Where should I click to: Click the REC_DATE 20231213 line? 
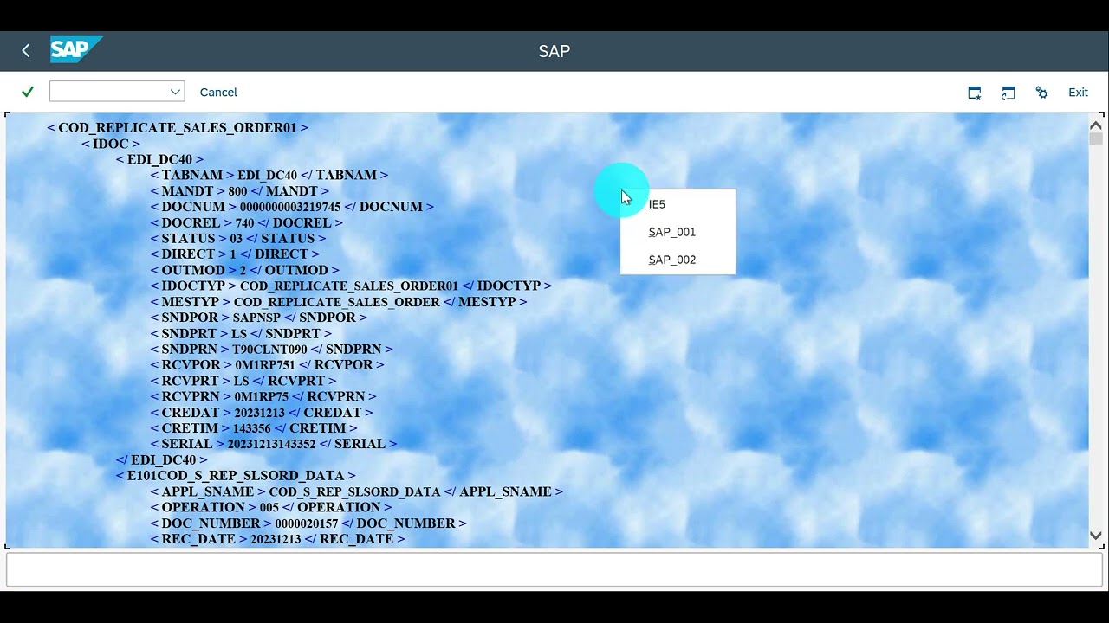pyautogui.click(x=277, y=539)
